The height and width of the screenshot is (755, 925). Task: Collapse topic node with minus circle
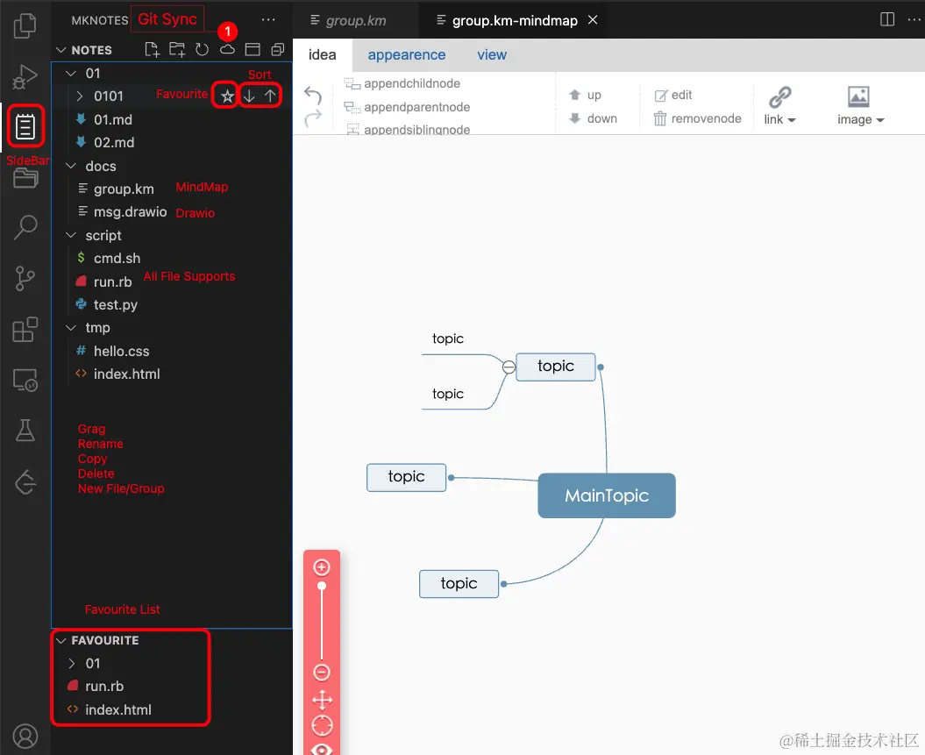pyautogui.click(x=509, y=367)
